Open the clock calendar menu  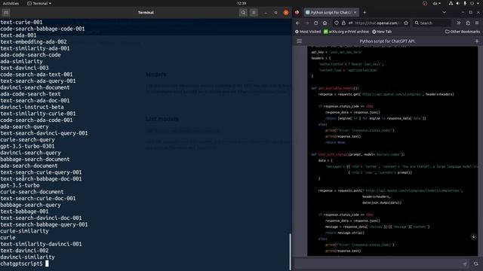coord(241,3)
